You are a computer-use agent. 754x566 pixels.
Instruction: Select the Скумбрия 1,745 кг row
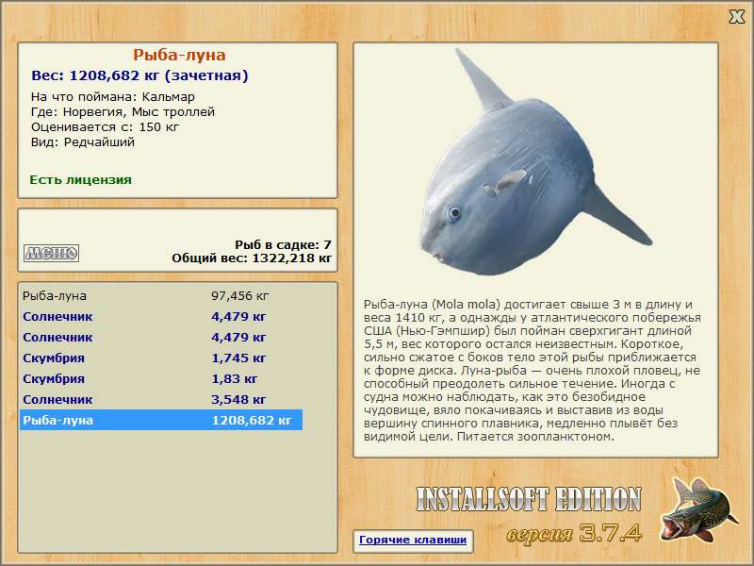[161, 358]
